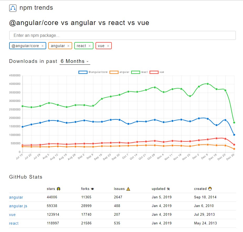Toggle angular series via orange legend swatch
Screen dimensions: 243x232
tap(114, 72)
